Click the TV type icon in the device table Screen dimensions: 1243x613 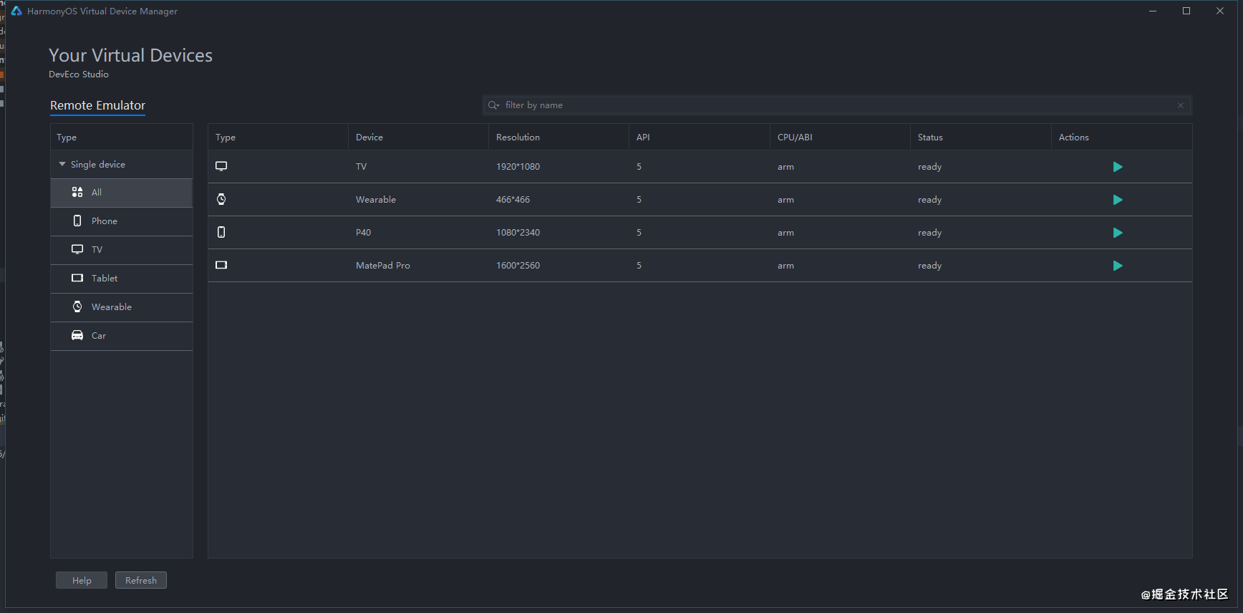pyautogui.click(x=221, y=166)
